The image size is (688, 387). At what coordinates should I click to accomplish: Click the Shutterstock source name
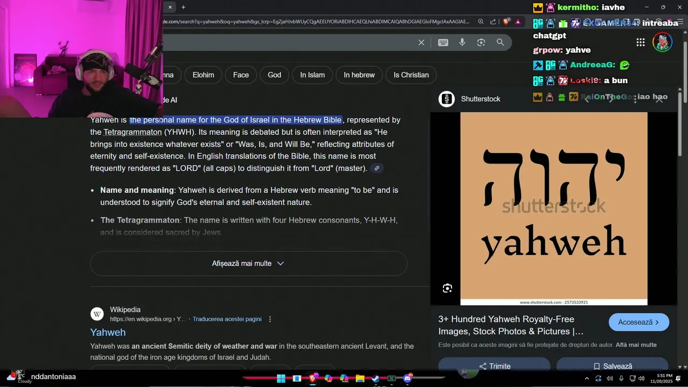click(481, 99)
